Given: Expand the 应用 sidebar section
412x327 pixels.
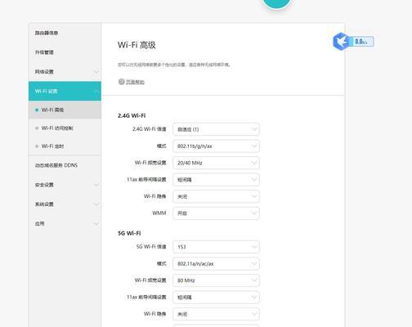Looking at the screenshot, I should tap(65, 224).
